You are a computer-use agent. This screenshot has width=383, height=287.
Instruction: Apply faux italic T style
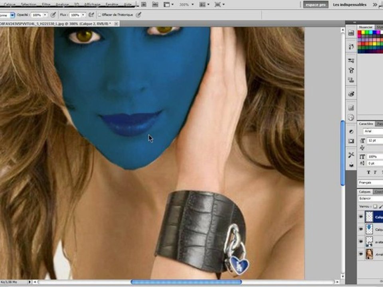coord(375,172)
